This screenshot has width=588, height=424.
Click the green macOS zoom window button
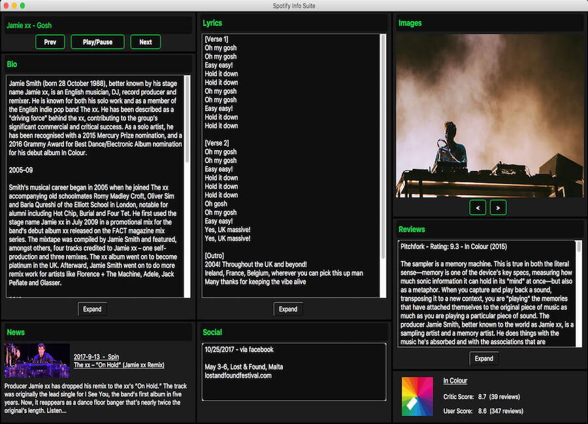22,5
